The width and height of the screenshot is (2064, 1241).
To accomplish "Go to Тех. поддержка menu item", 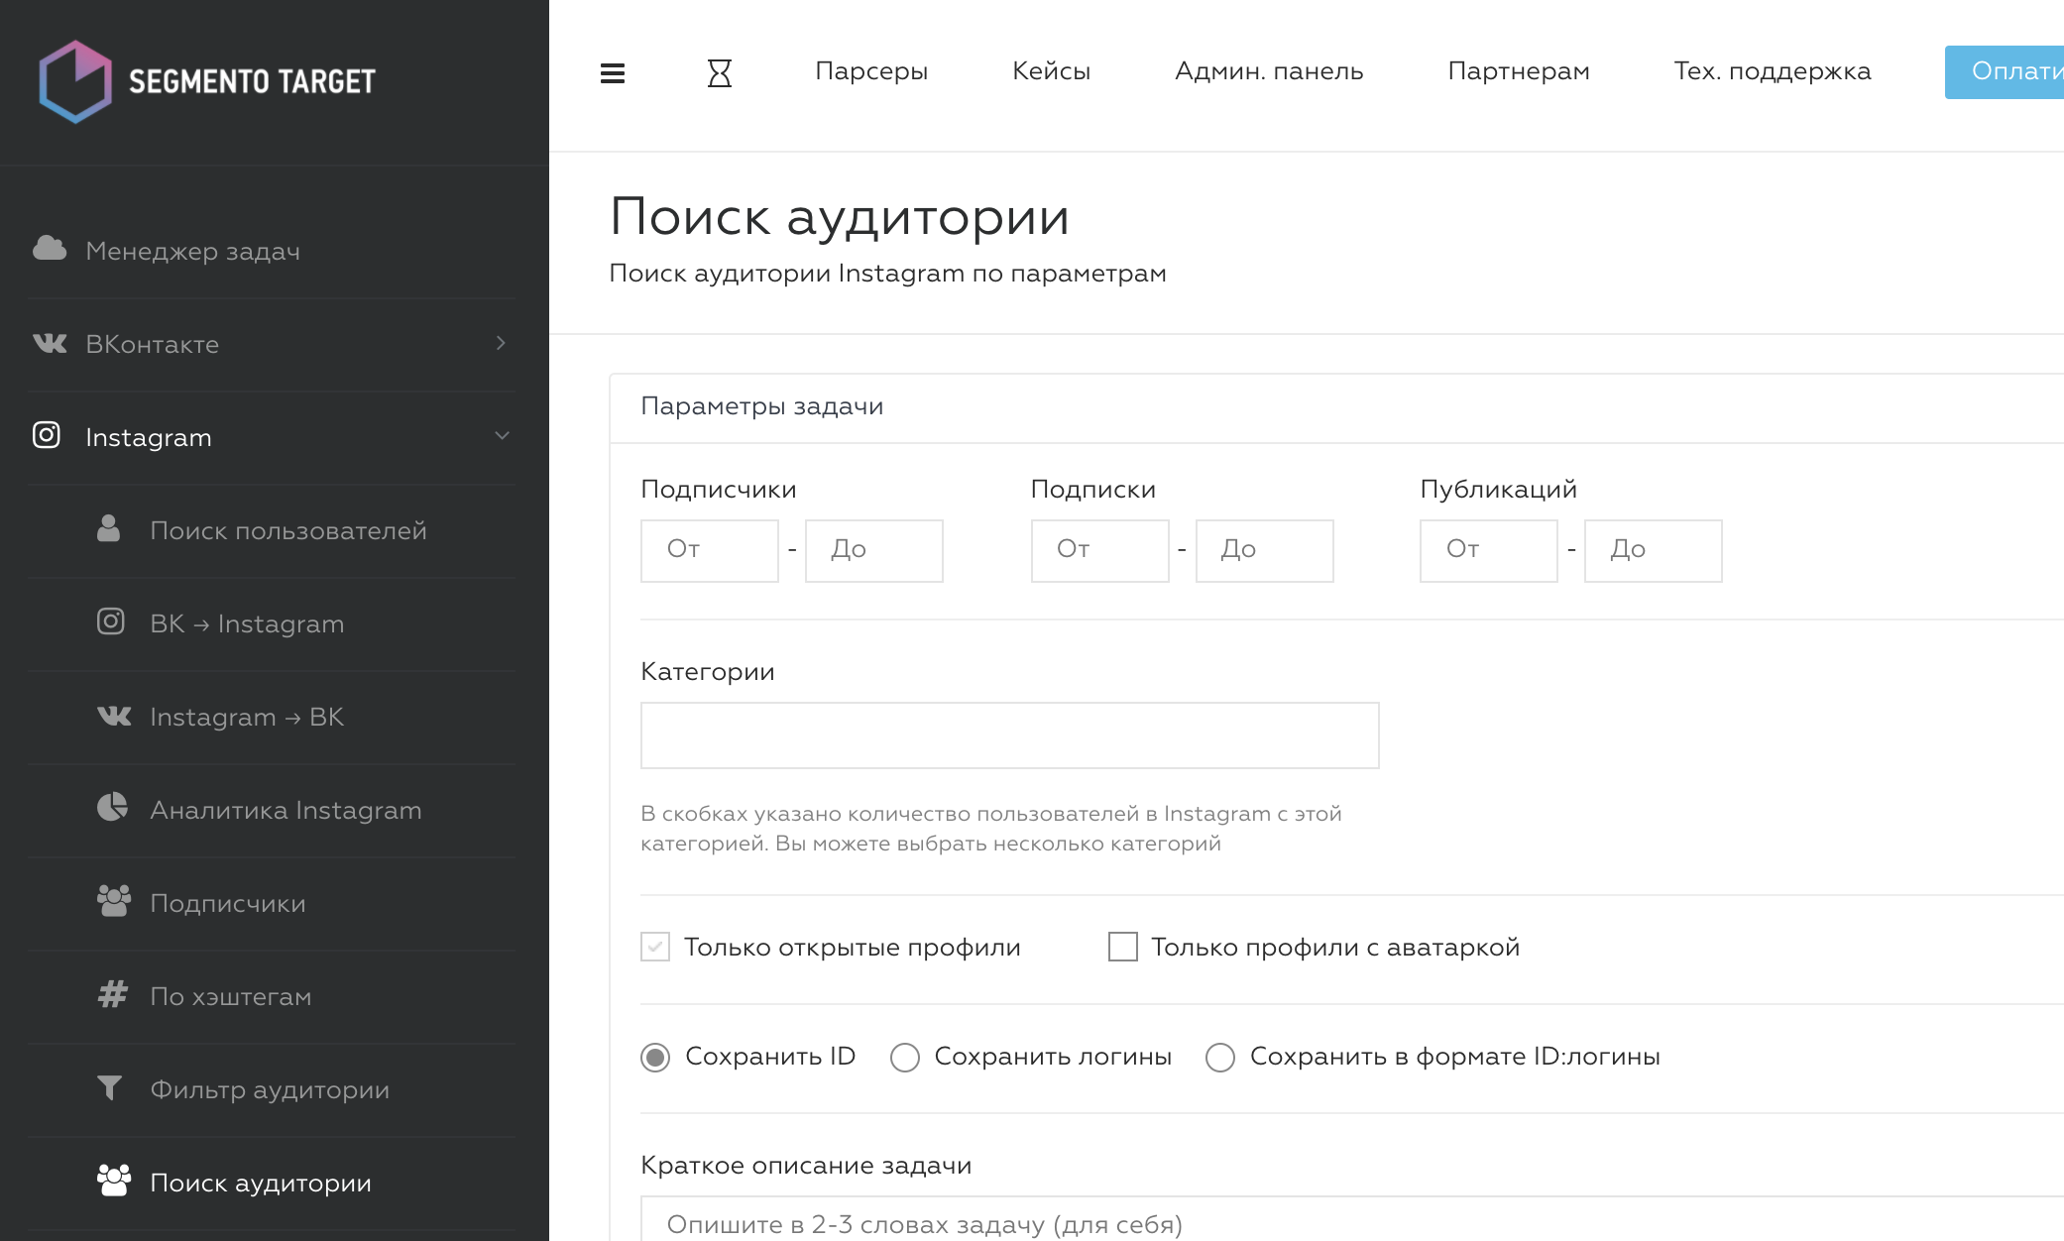I will click(1772, 71).
